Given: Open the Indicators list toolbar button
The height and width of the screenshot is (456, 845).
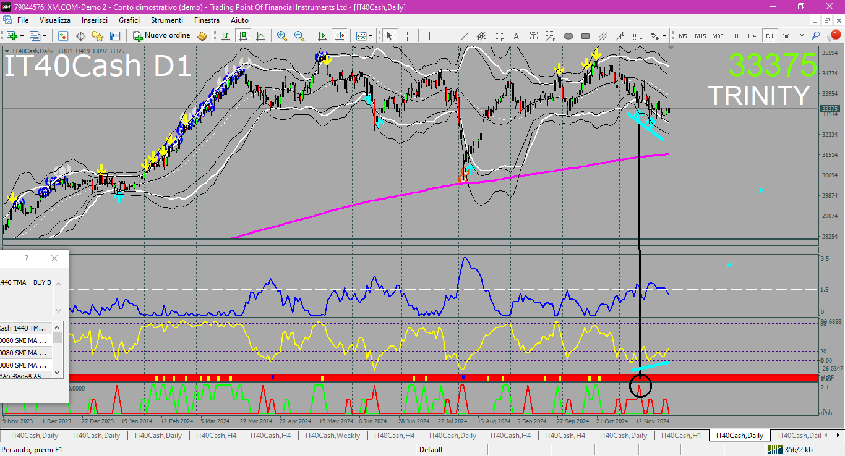Looking at the screenshot, I should pos(361,36).
